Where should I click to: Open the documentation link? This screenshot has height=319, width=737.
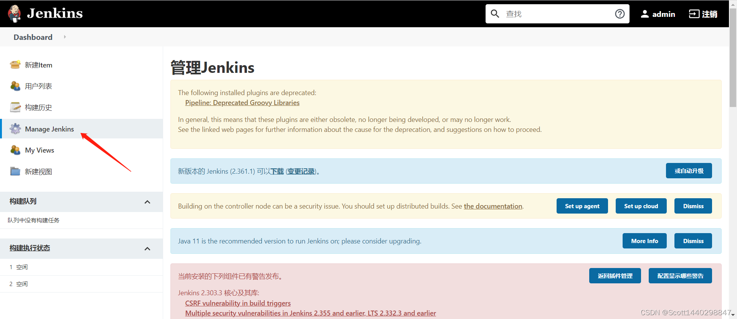[x=493, y=206]
